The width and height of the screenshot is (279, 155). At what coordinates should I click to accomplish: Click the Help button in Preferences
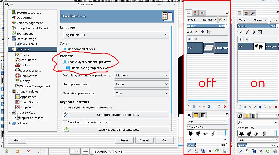pos(17,140)
